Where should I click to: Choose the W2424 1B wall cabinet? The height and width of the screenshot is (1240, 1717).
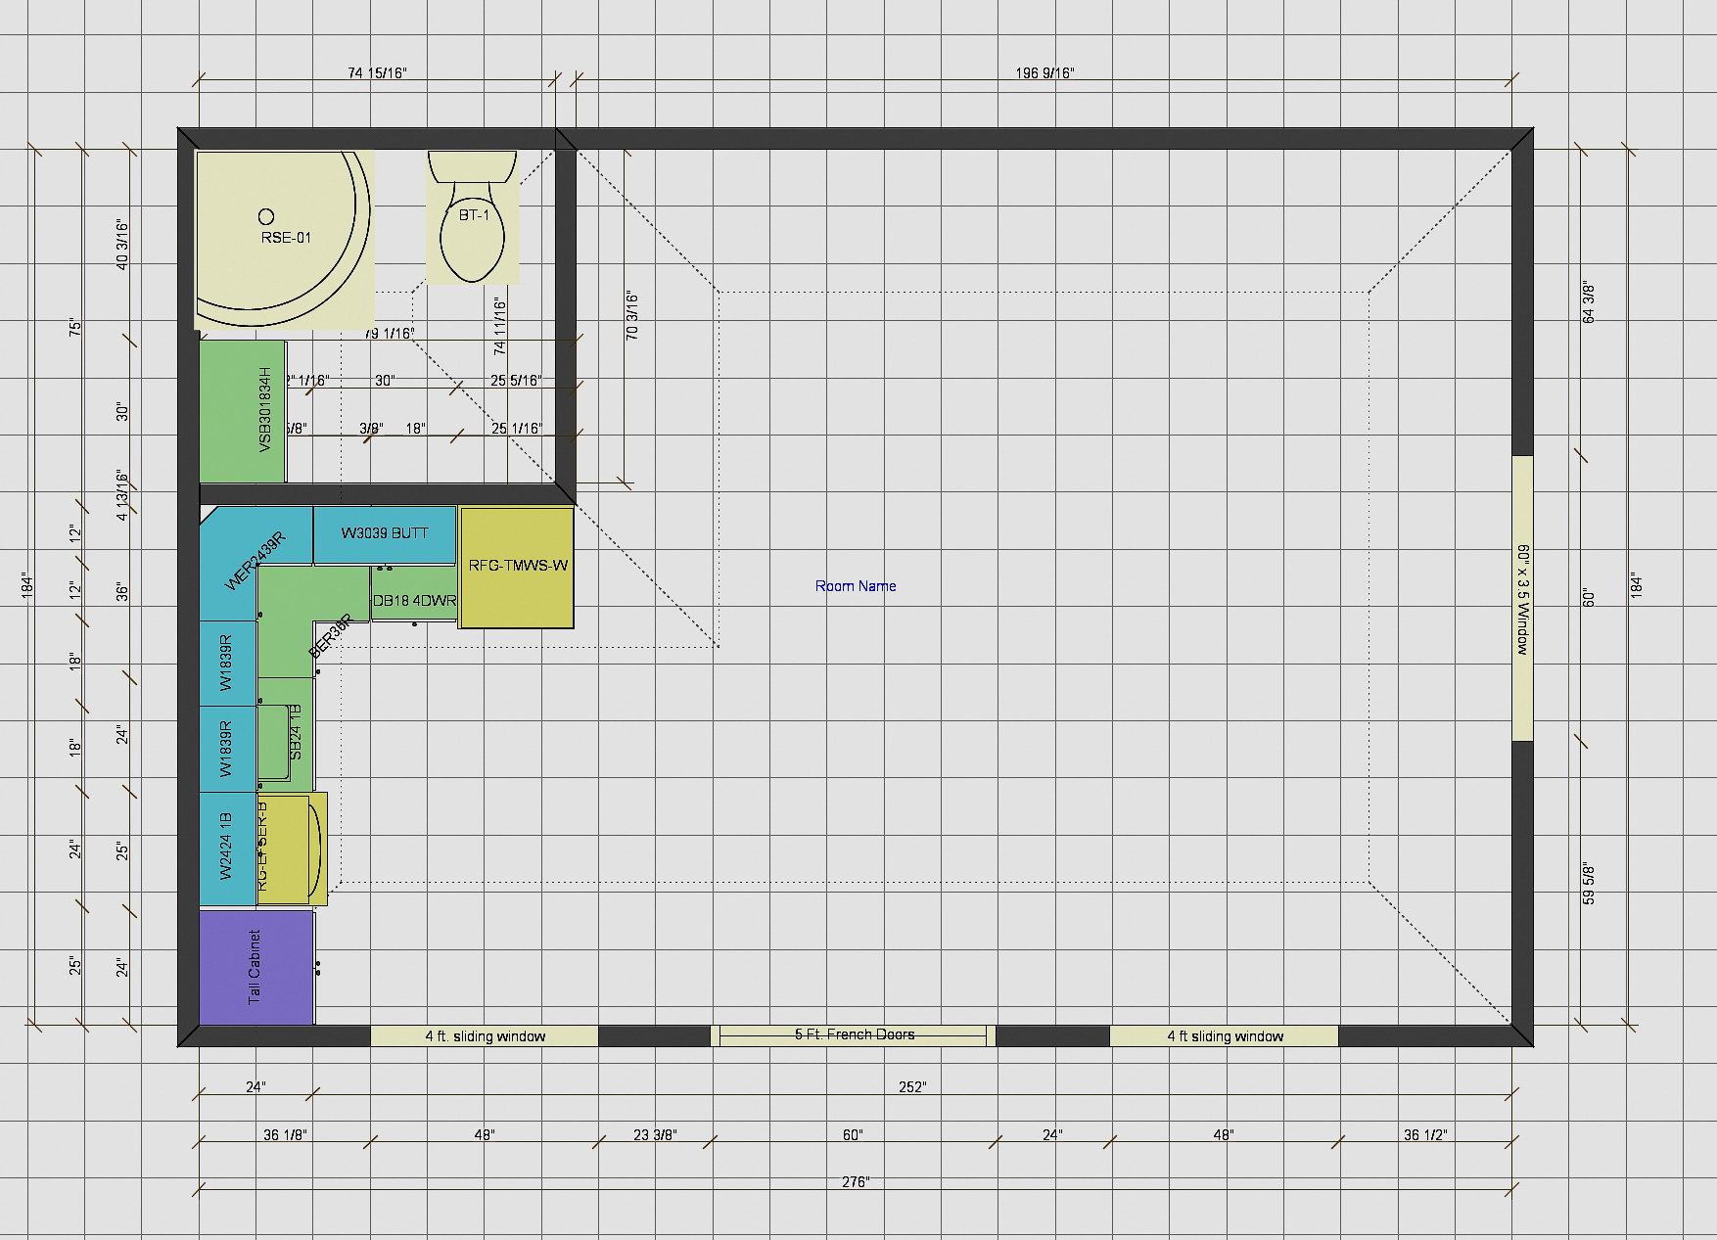pyautogui.click(x=228, y=849)
